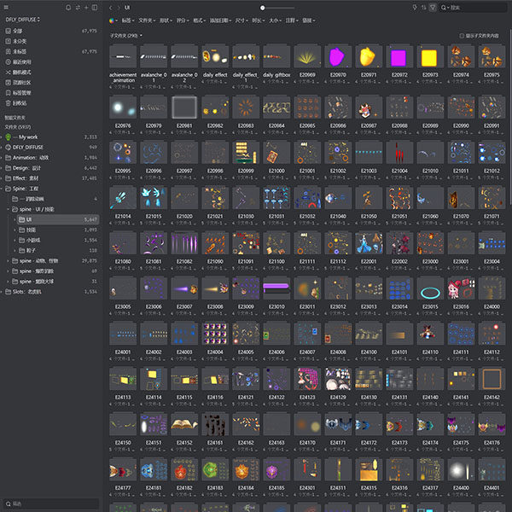Open the E24142 orange frame folder
Viewport: 512px width, 512px height.
(492, 379)
